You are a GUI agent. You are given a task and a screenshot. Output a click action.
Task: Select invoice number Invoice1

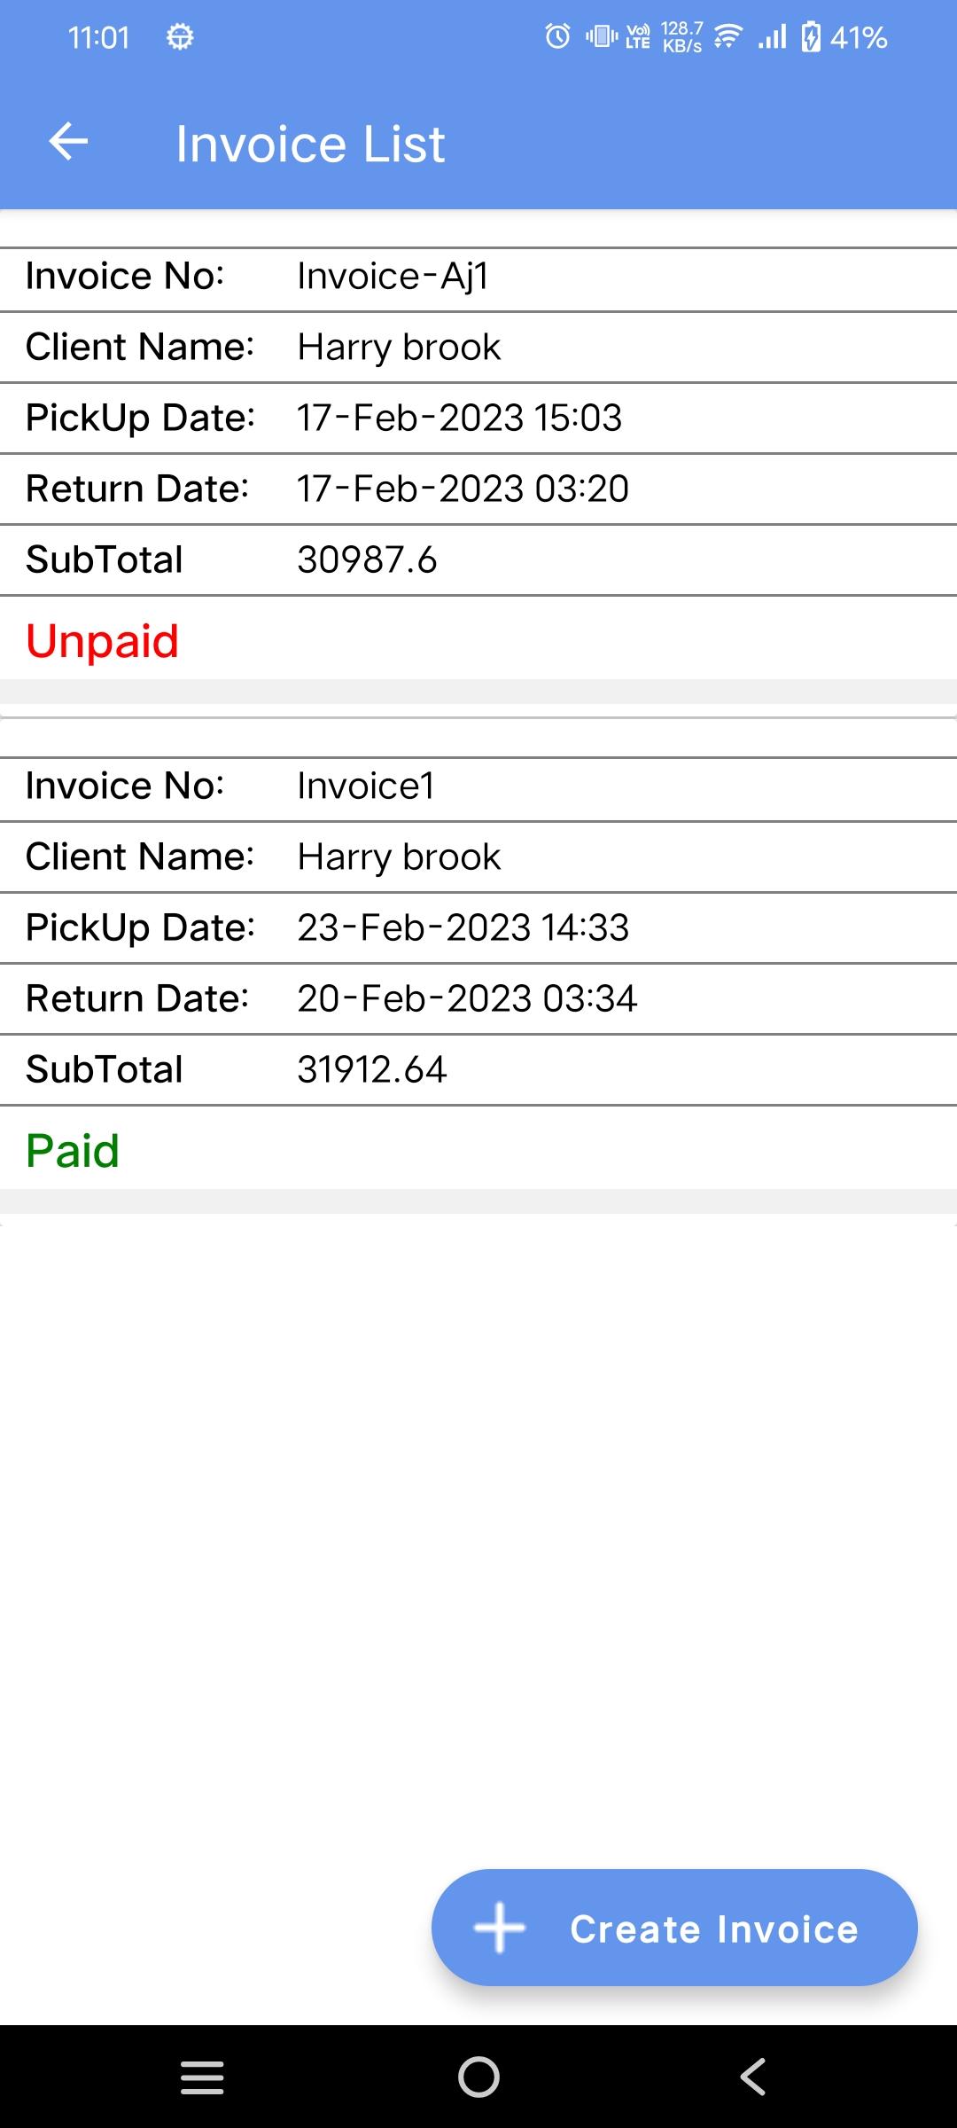[366, 786]
